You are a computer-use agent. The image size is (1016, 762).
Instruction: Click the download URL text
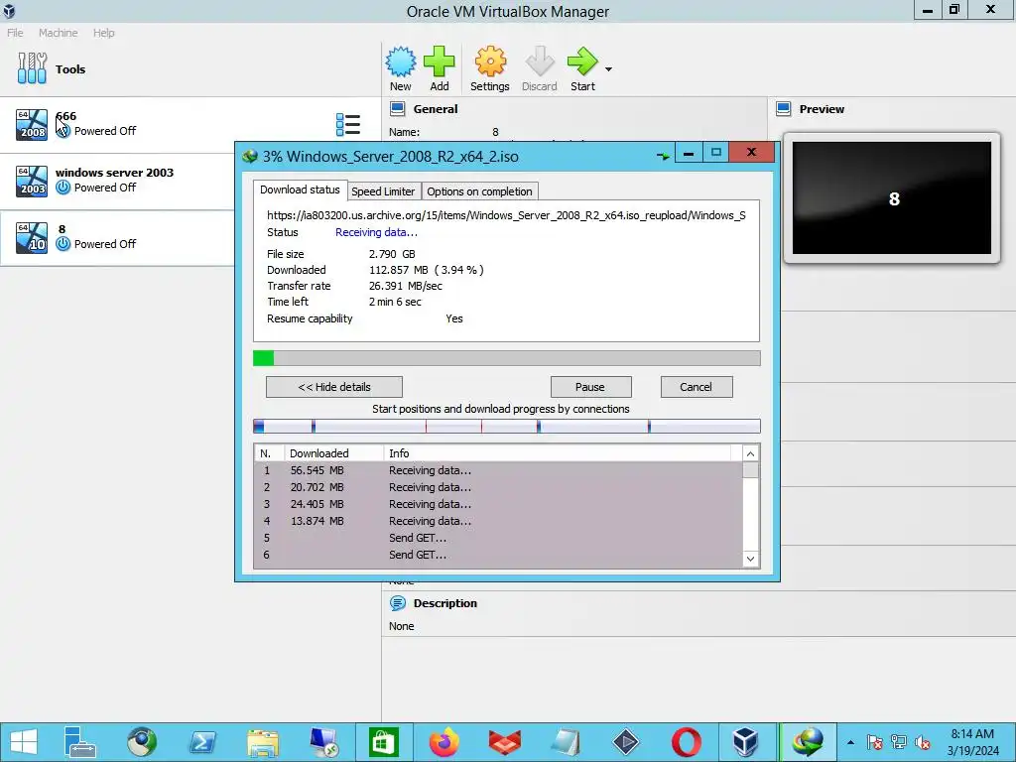[506, 215]
